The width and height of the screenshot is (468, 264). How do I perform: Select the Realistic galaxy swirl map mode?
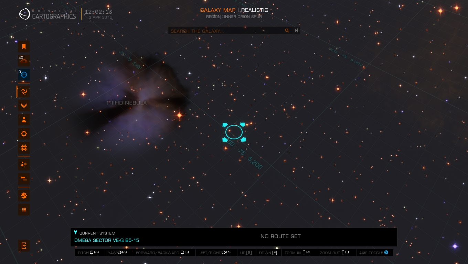pyautogui.click(x=24, y=91)
